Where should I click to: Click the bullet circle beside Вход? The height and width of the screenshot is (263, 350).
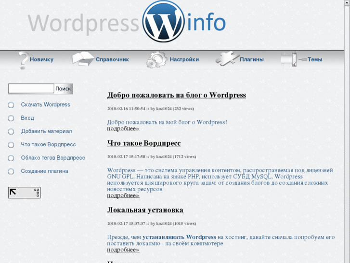point(11,118)
